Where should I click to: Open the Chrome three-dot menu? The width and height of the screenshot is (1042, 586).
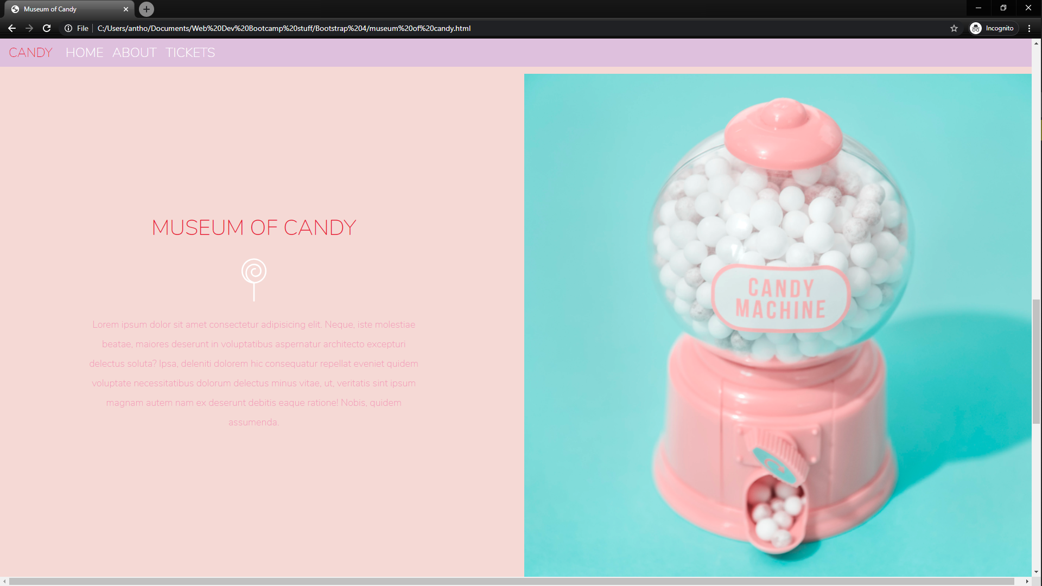tap(1029, 28)
